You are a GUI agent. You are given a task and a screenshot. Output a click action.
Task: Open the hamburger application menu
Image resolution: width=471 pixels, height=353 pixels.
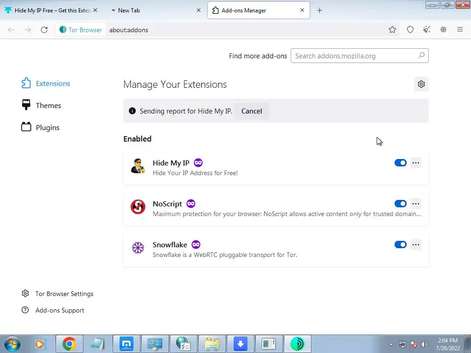[460, 29]
